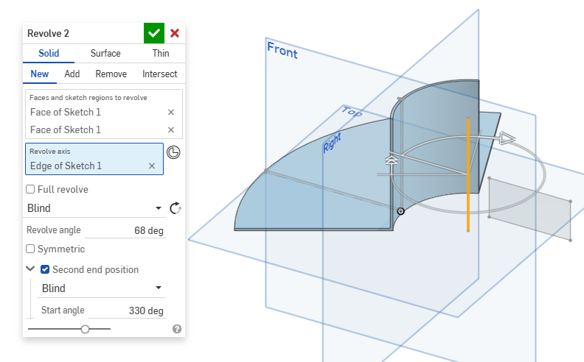
Task: Open the first Blind end type dropdown
Action: (x=94, y=208)
